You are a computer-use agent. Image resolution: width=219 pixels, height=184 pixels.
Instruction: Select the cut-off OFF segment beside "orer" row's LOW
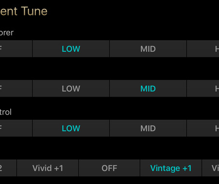[16, 49]
